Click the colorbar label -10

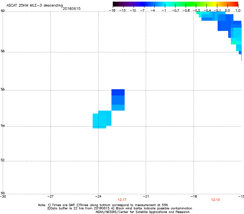tap(133, 11)
